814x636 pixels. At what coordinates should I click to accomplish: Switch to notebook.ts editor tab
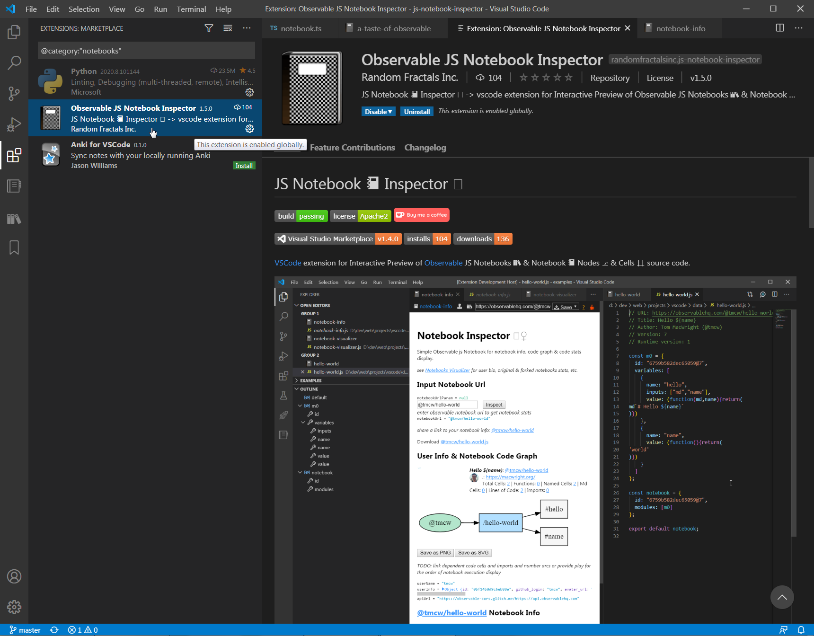(300, 28)
